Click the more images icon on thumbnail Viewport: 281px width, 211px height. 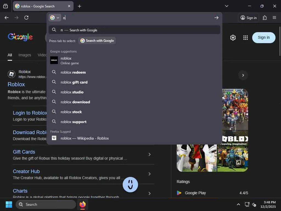pyautogui.click(x=238, y=162)
